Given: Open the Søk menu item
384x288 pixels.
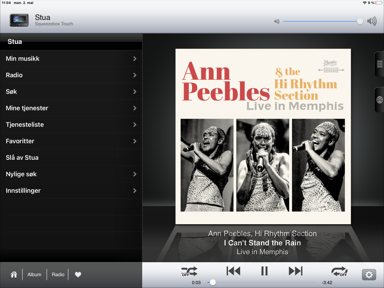Looking at the screenshot, I should 71,91.
